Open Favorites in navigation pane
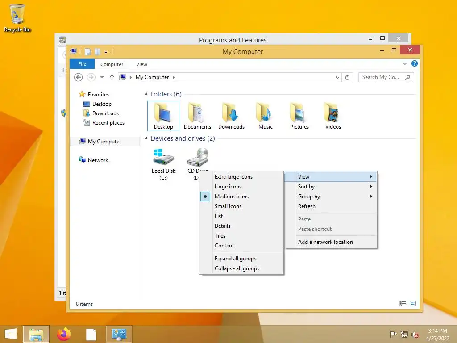This screenshot has height=343, width=457. coord(94,95)
